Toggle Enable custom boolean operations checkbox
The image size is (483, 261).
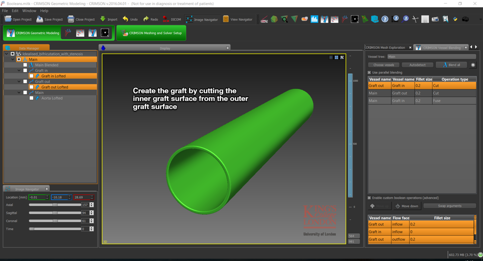369,198
